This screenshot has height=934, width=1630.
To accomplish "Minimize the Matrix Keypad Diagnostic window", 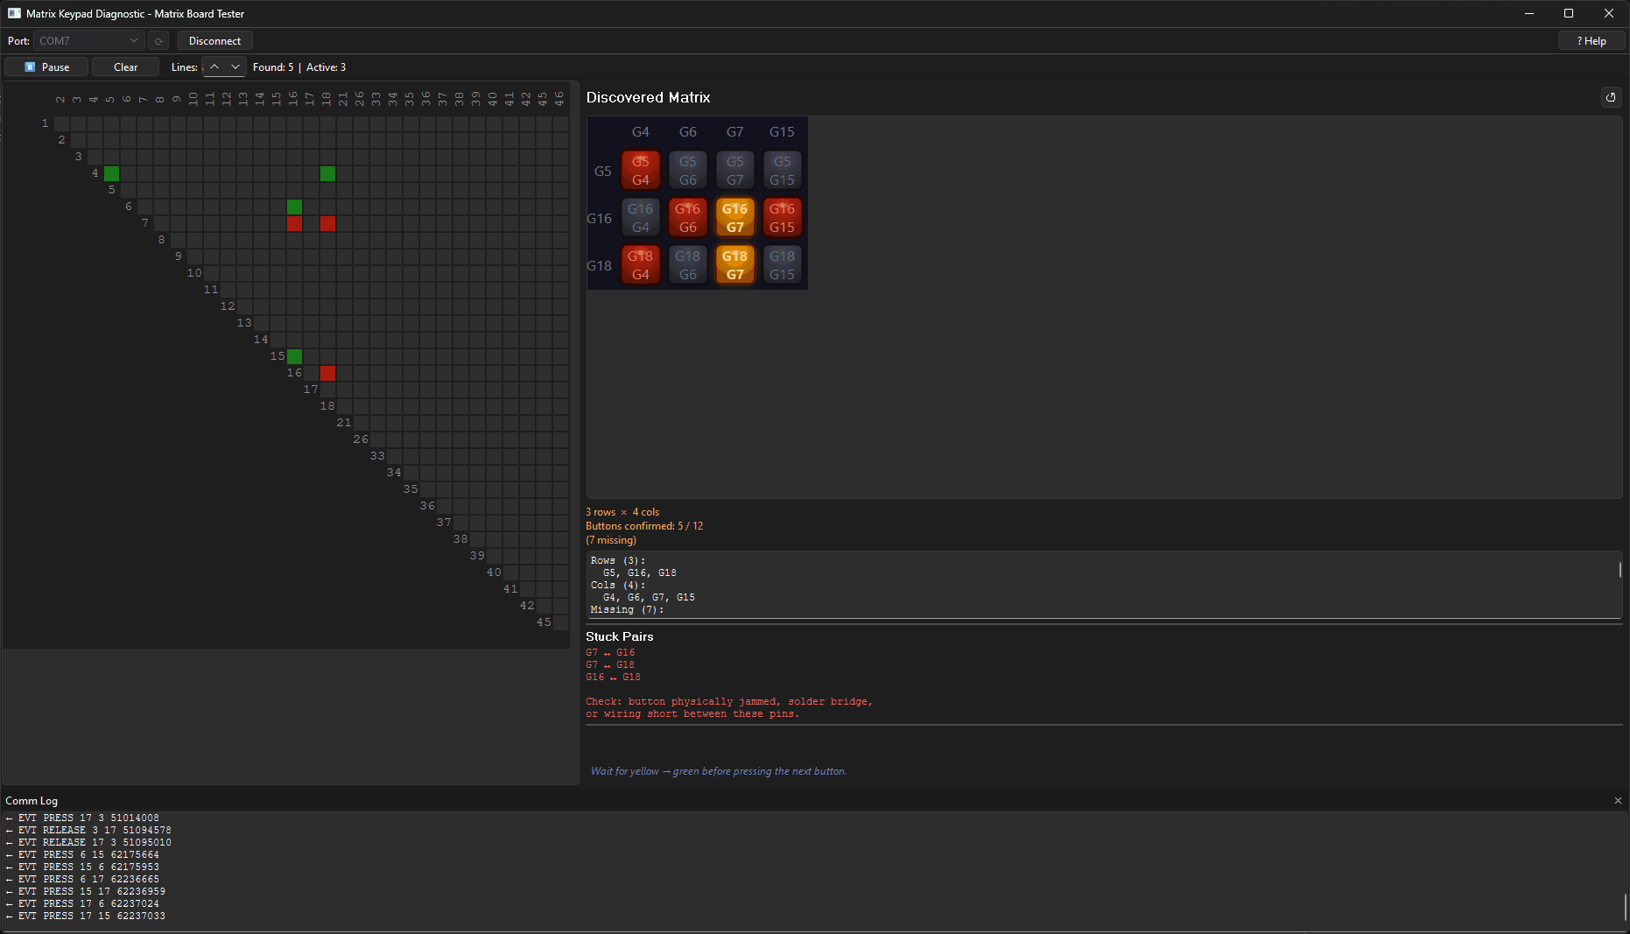I will click(1529, 13).
